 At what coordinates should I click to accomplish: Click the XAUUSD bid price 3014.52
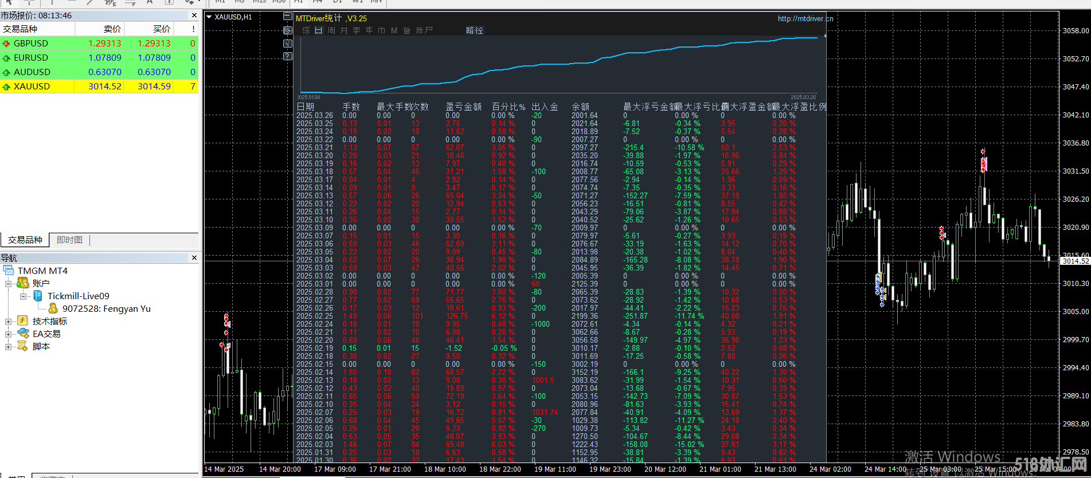click(x=105, y=87)
